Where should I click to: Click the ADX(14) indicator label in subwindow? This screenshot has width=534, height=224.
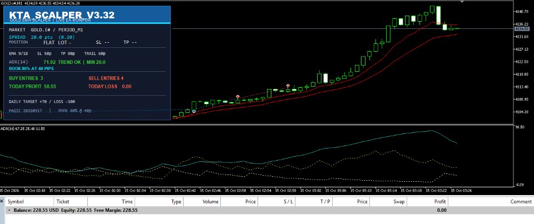[x=22, y=129]
